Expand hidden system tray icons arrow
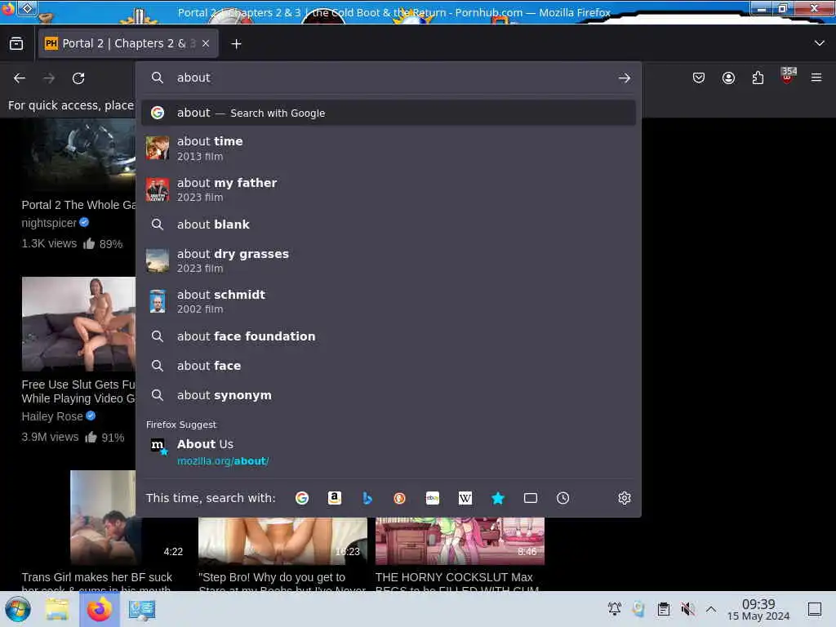836x627 pixels. [711, 609]
